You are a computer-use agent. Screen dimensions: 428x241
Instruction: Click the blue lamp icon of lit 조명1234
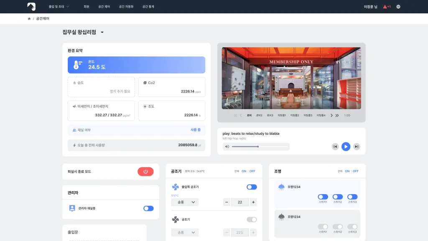coord(281,187)
